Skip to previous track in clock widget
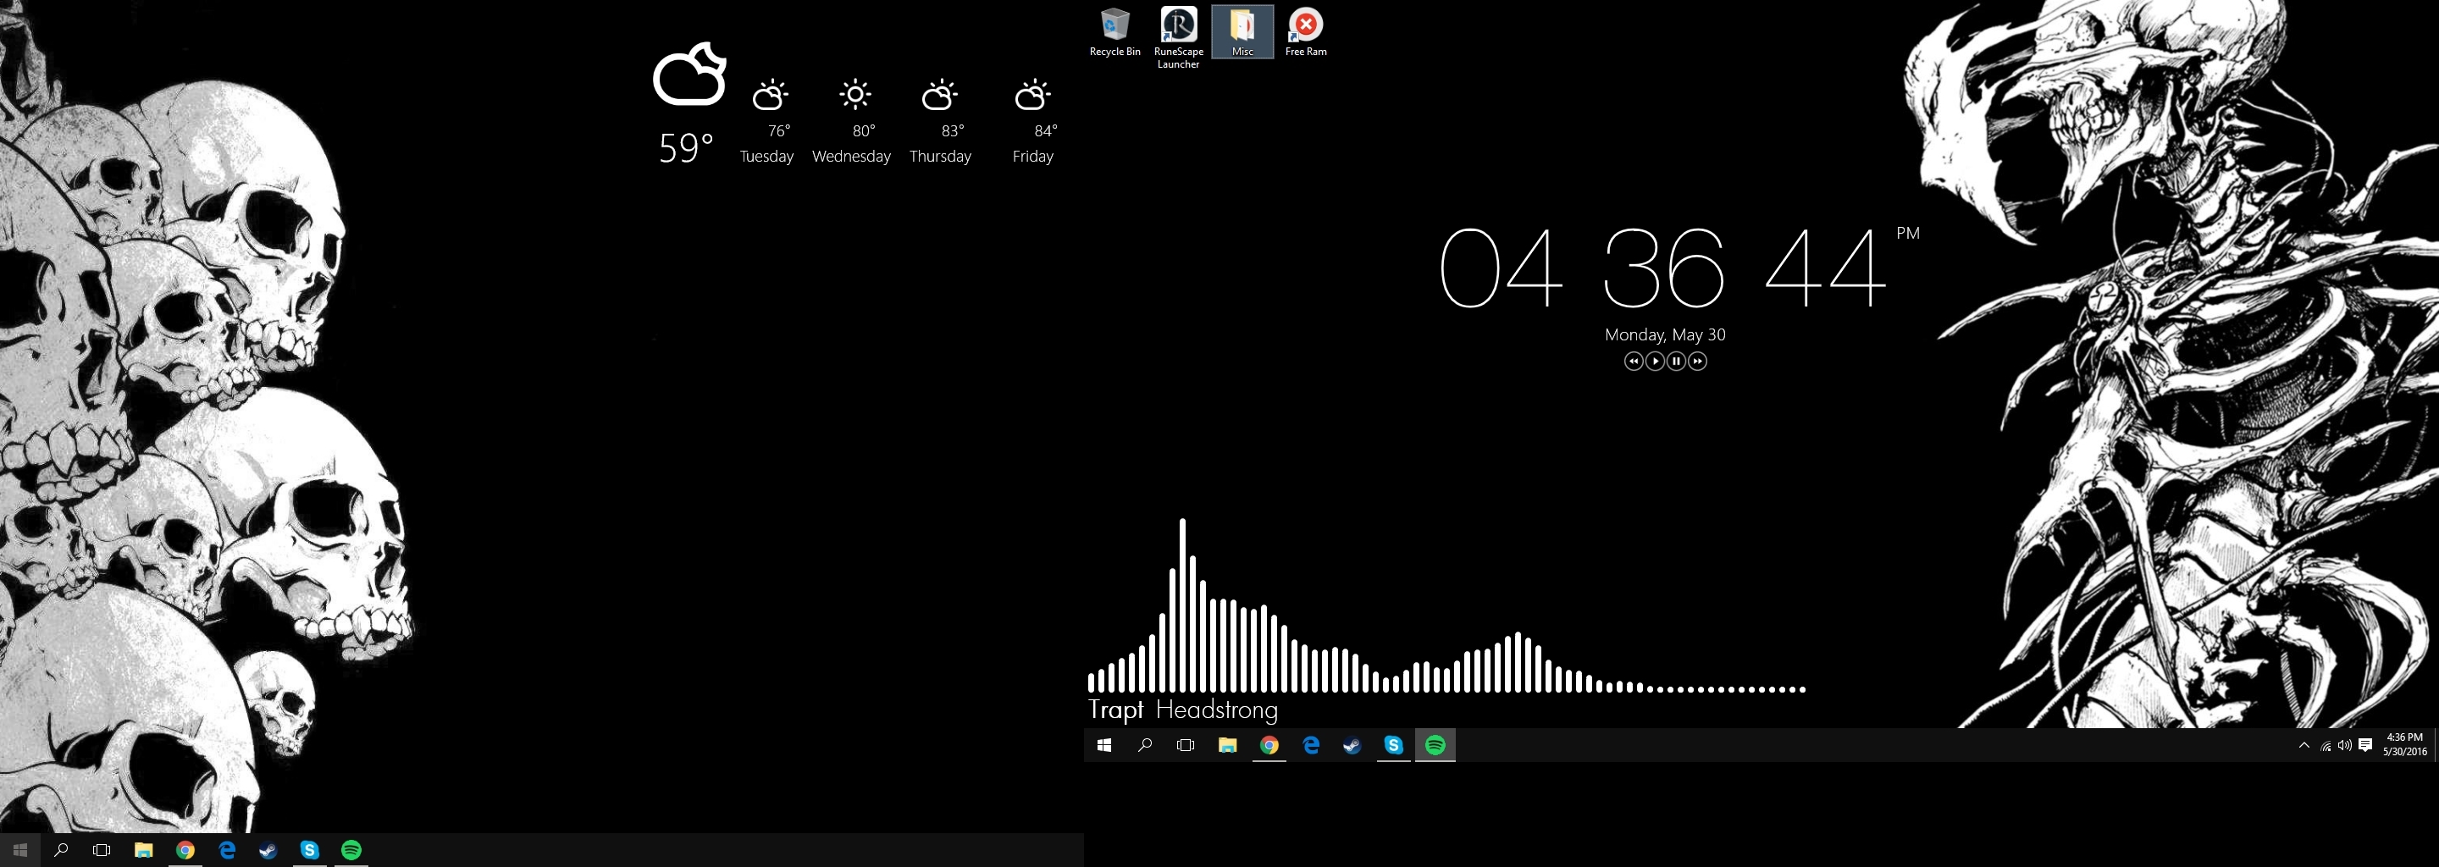This screenshot has height=867, width=2439. [1634, 361]
